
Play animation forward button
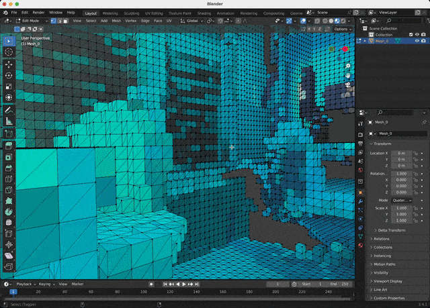(184, 285)
